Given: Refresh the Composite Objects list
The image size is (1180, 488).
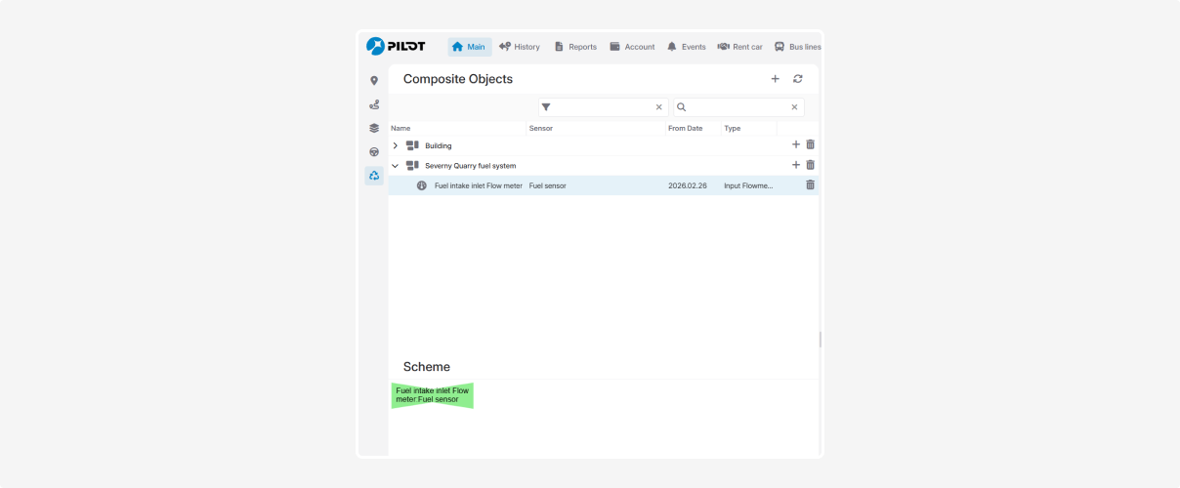Looking at the screenshot, I should [x=798, y=79].
